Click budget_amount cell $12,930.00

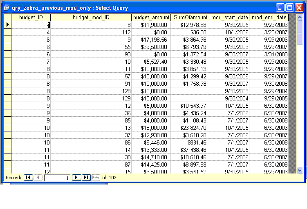pos(151,135)
